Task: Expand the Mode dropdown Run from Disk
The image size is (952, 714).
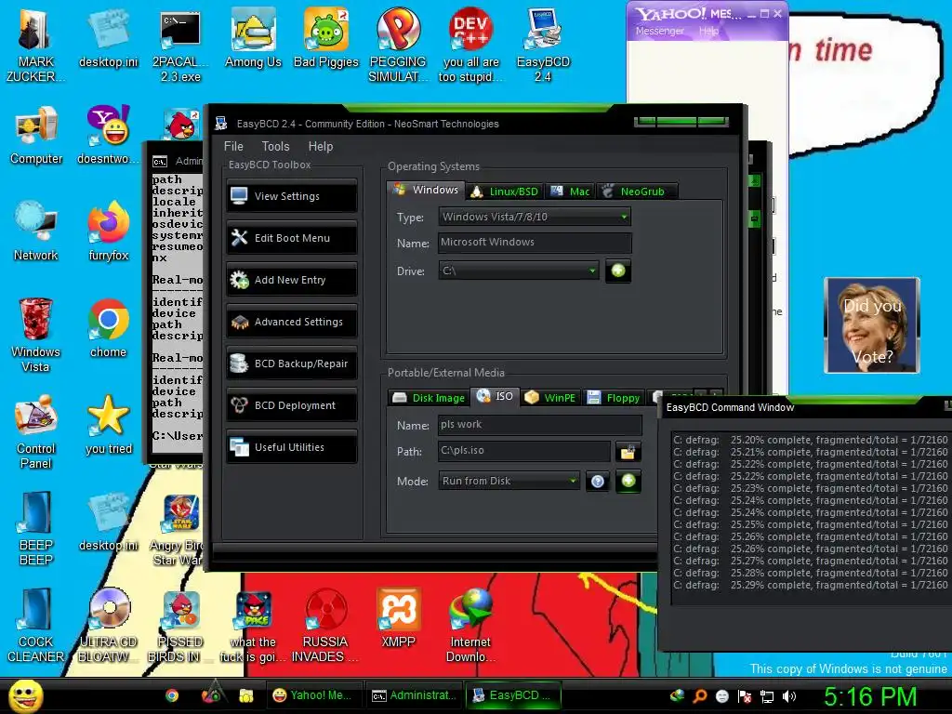Action: [x=509, y=481]
